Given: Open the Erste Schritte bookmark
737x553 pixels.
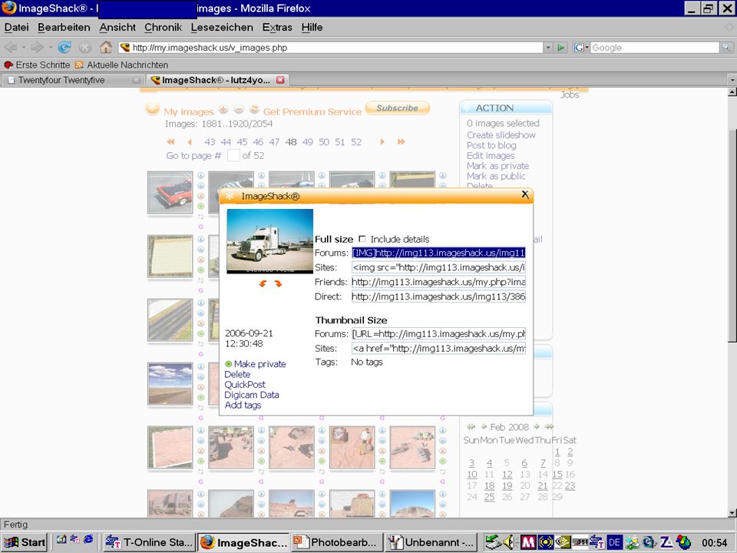Looking at the screenshot, I should pyautogui.click(x=37, y=65).
